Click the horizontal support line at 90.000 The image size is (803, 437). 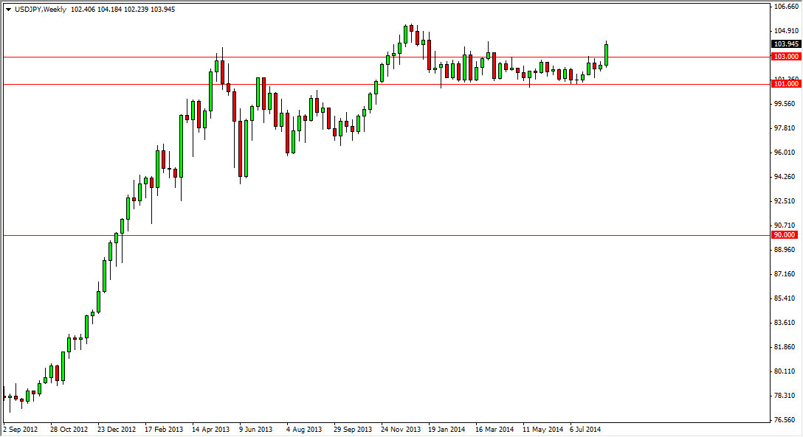tap(295, 237)
